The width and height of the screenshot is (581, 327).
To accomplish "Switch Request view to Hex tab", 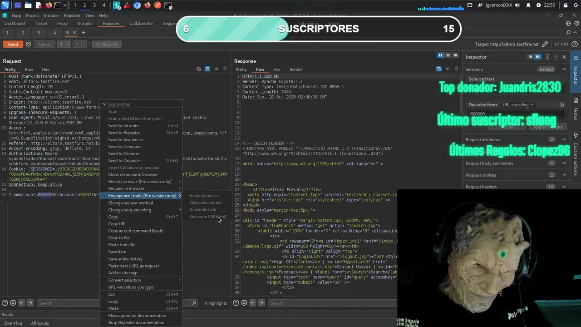I will click(45, 69).
